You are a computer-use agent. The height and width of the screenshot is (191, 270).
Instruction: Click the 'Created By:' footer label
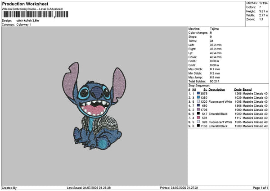click(9, 188)
